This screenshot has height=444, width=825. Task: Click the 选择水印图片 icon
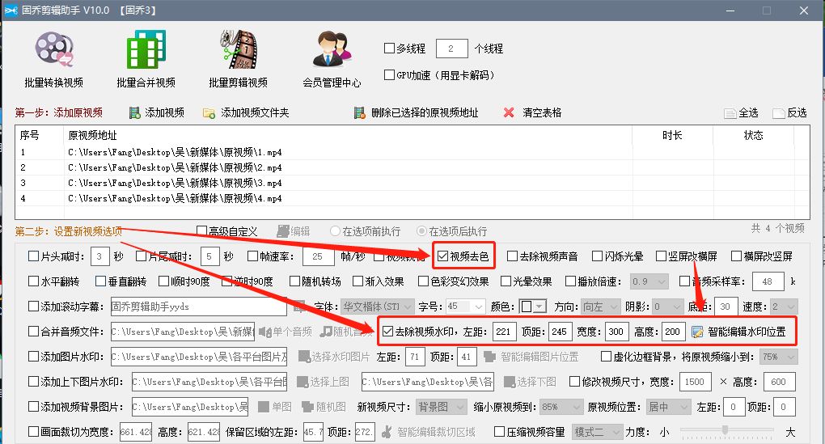tap(303, 357)
